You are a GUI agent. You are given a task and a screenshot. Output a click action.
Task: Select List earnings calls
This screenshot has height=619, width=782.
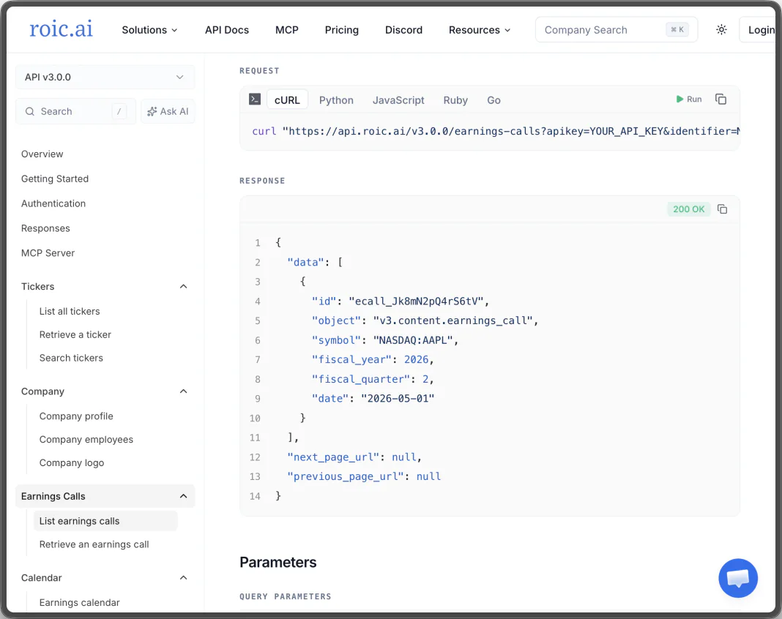[x=105, y=521]
